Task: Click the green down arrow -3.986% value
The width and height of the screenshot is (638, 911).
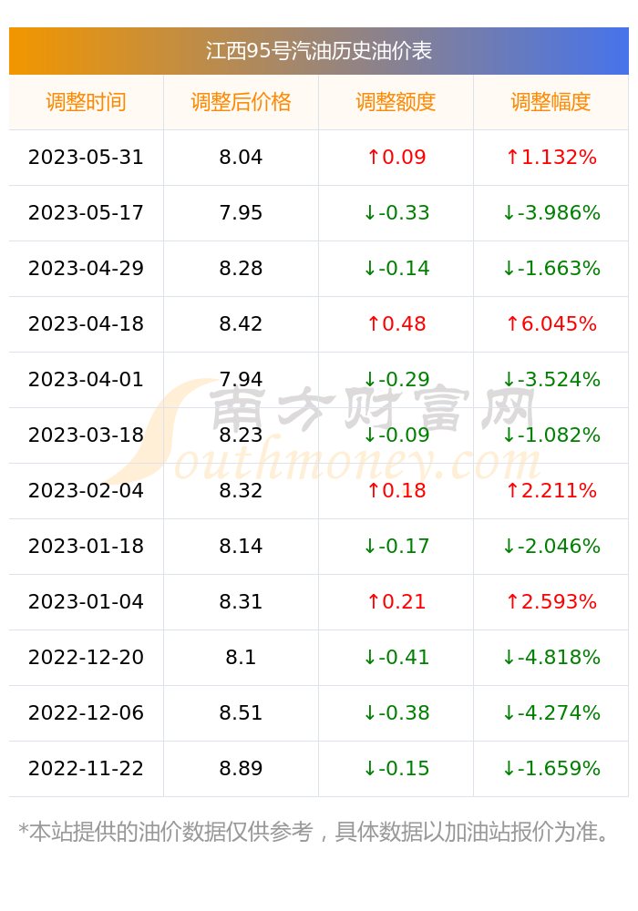Action: [551, 212]
